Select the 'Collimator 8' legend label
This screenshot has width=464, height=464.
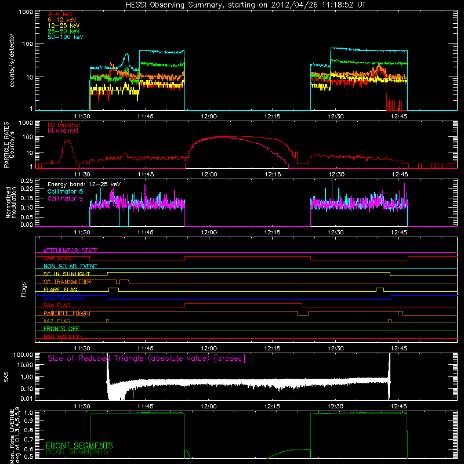pos(65,191)
